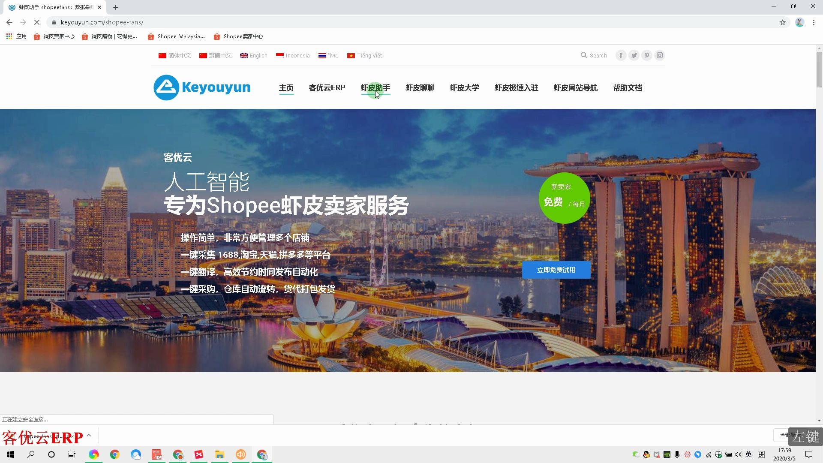Switch the site language to English
The image size is (823, 463).
[254, 55]
